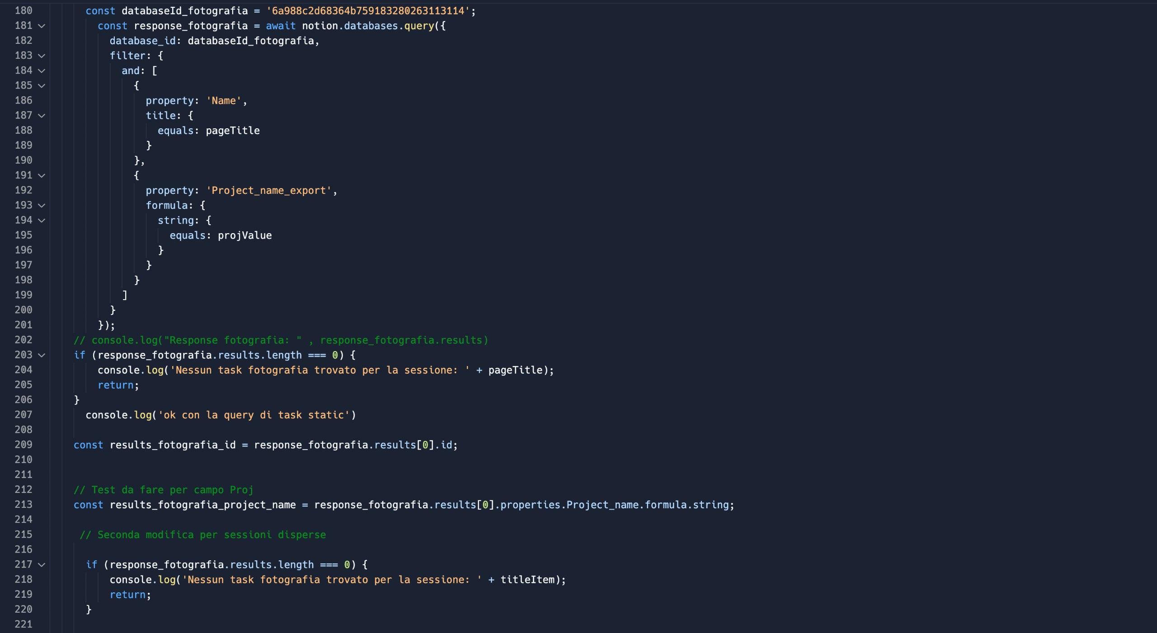
Task: Collapse the first filter condition at line 185
Action: tap(42, 85)
